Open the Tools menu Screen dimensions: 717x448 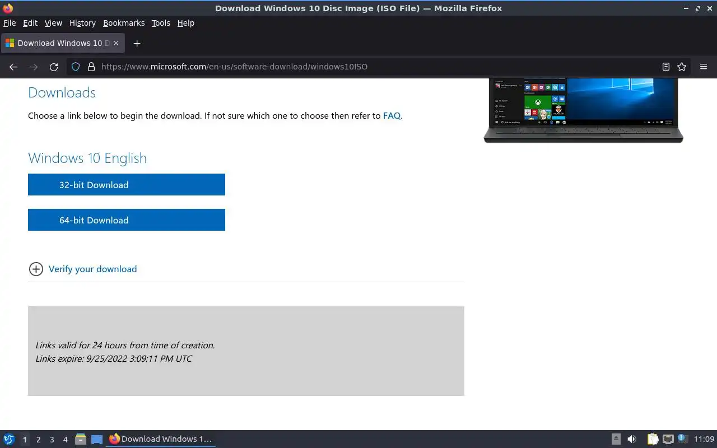point(161,23)
